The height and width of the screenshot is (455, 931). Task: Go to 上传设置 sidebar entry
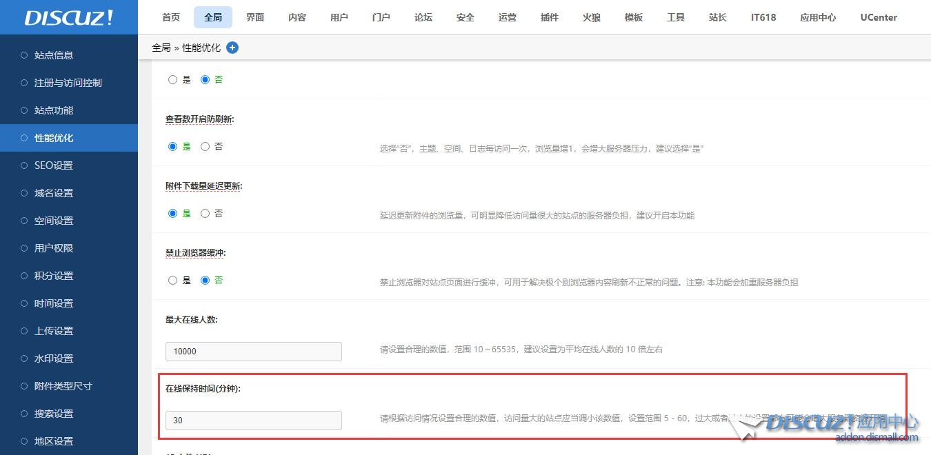54,331
